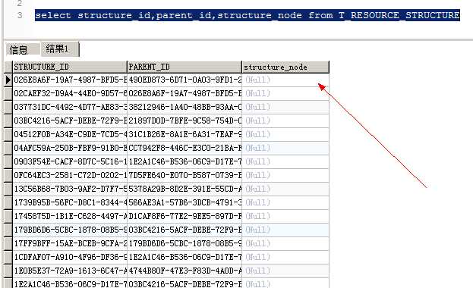Viewport: 473px width, 288px height.
Task: Select the 1E0B5E37-72A9-1613 structure ID cell
Action: (x=70, y=271)
